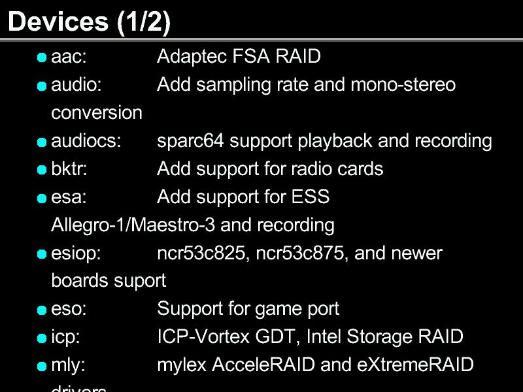Viewport: 523px width, 392px height.
Task: Select the Support for game port text
Action: point(248,309)
